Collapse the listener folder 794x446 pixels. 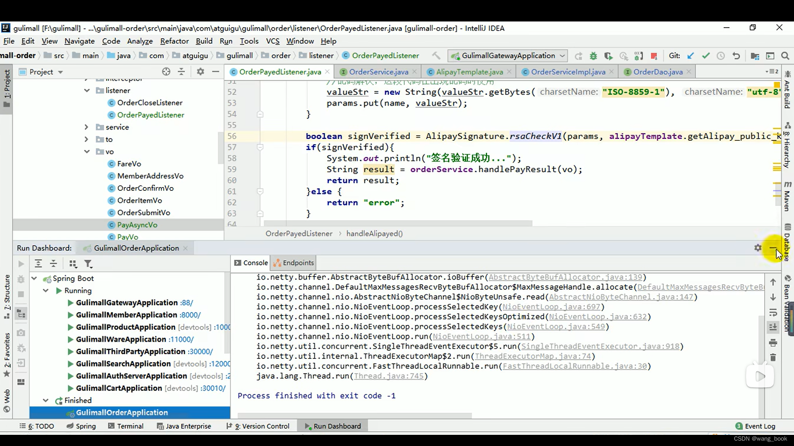pyautogui.click(x=87, y=90)
